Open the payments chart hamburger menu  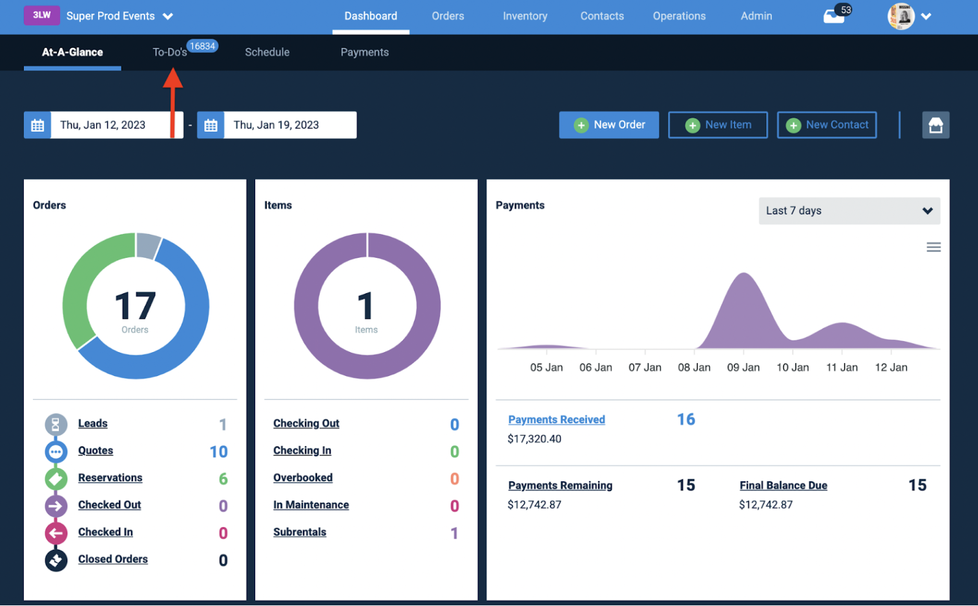pos(933,247)
